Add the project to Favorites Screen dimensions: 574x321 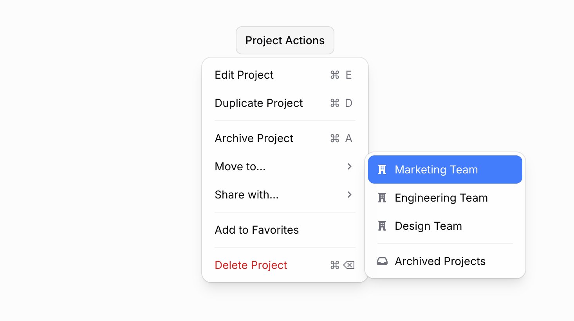257,230
